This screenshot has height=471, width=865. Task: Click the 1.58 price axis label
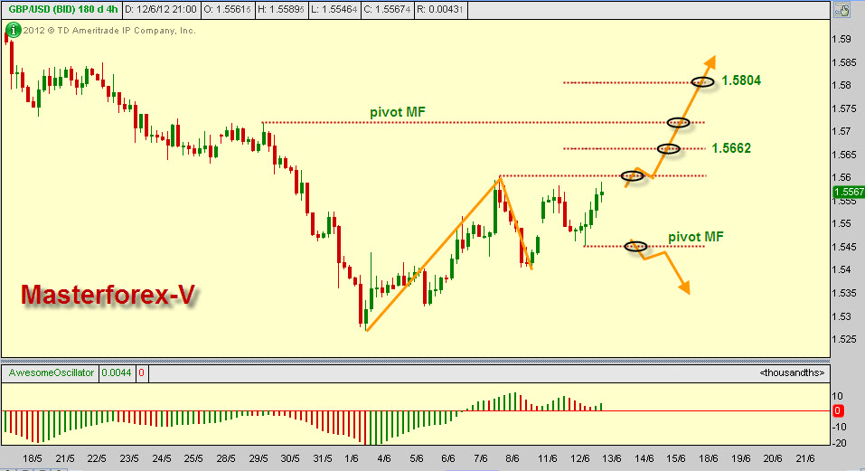[841, 85]
